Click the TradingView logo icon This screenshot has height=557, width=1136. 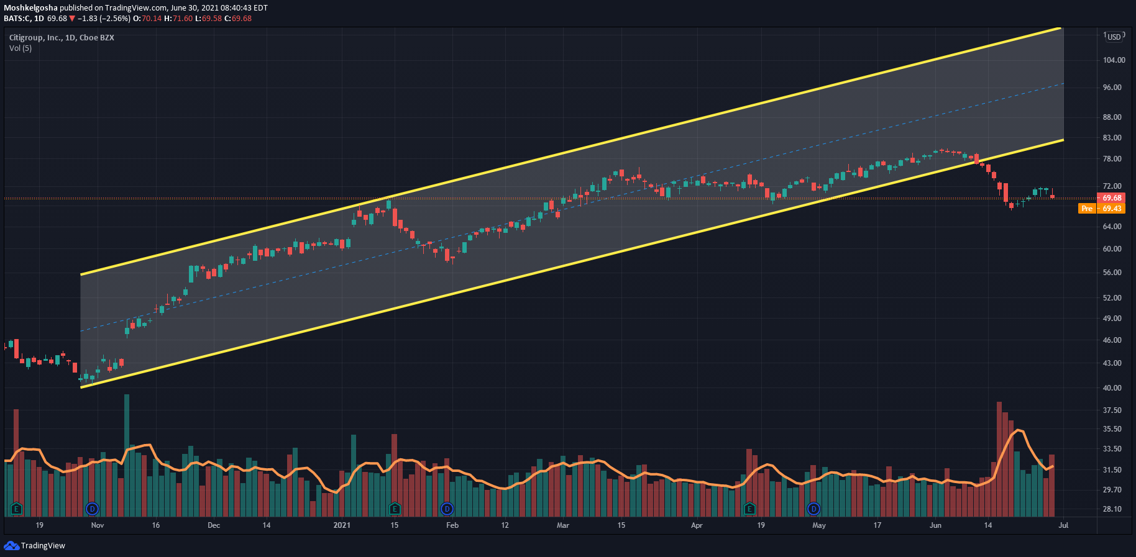11,545
